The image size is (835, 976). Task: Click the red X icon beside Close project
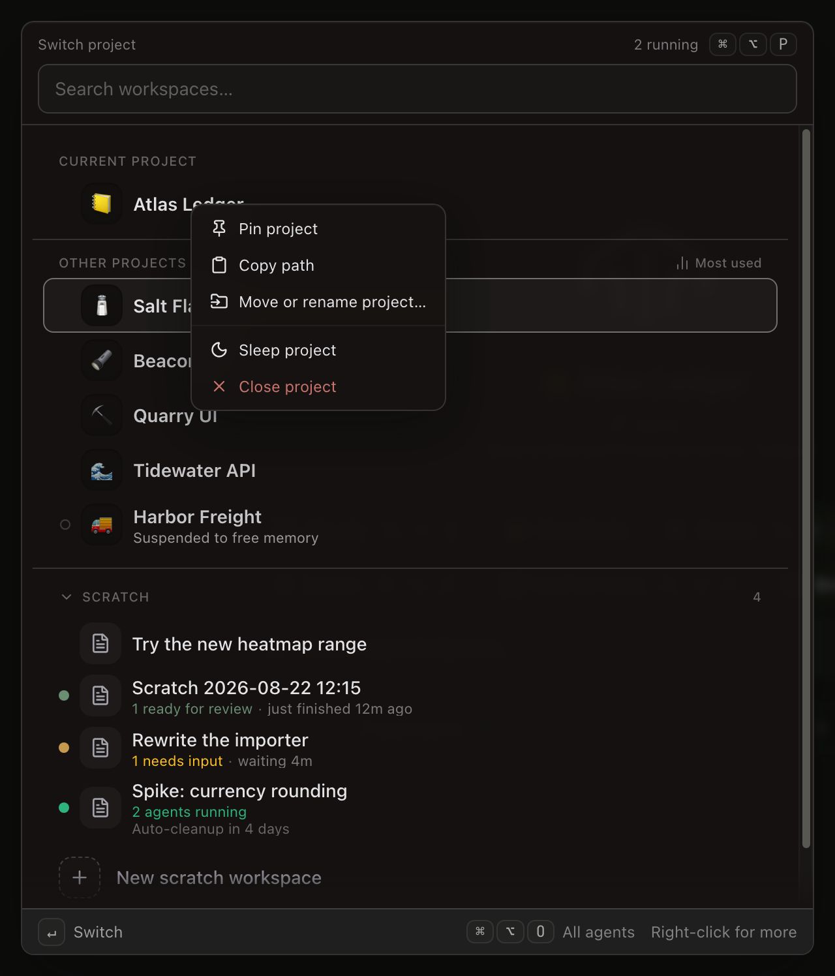[219, 386]
